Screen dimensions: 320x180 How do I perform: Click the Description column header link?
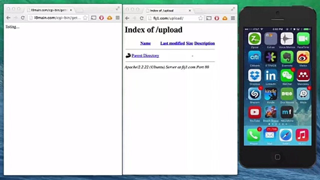click(x=204, y=43)
